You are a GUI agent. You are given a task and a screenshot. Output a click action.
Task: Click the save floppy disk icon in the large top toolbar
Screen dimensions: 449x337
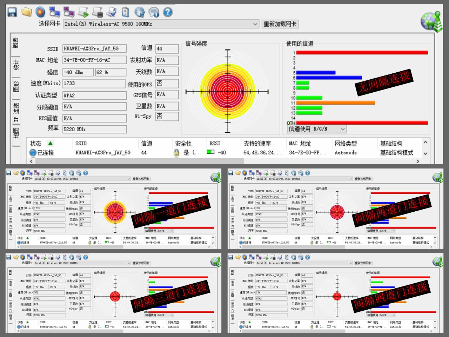click(x=12, y=12)
